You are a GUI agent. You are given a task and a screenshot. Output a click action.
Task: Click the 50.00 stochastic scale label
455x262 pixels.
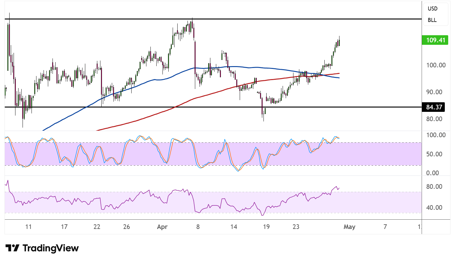click(x=434, y=154)
